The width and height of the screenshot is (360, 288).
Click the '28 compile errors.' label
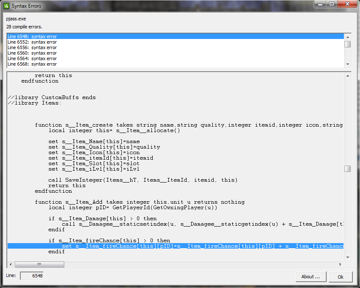coord(25,27)
